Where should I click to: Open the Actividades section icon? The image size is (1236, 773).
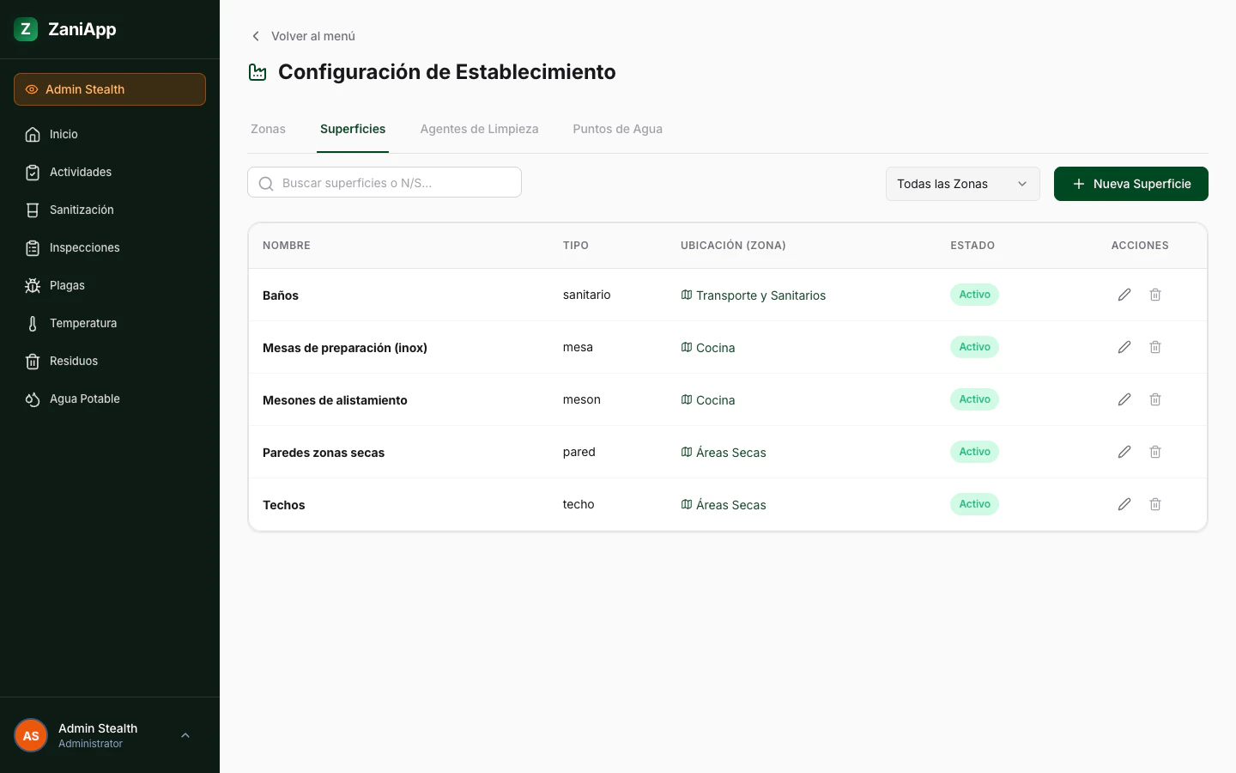(x=32, y=172)
